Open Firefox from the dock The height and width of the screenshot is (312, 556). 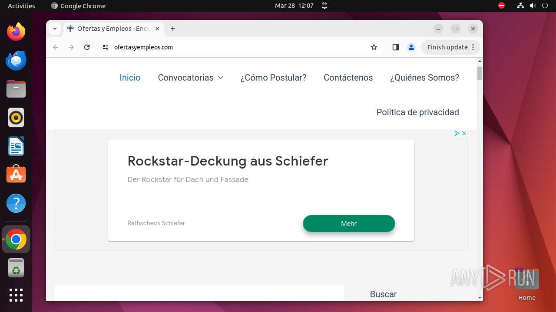click(x=16, y=32)
